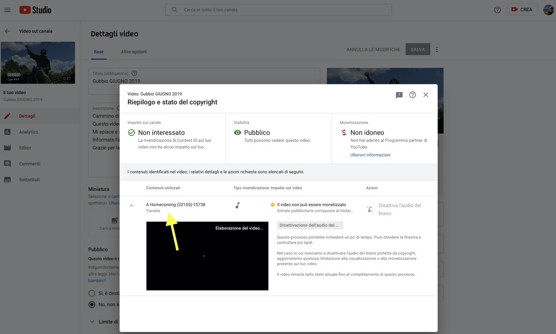Image resolution: width=556 pixels, height=334 pixels.
Task: Send feedback via the dialog feedback icon
Action: (399, 95)
